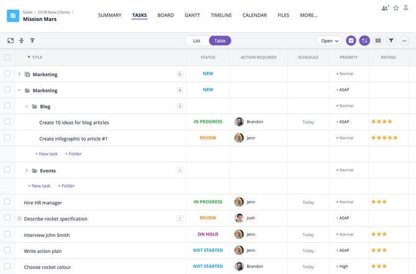Click Josh's avatar on rocket specification row
416x274 pixels.
point(239,218)
